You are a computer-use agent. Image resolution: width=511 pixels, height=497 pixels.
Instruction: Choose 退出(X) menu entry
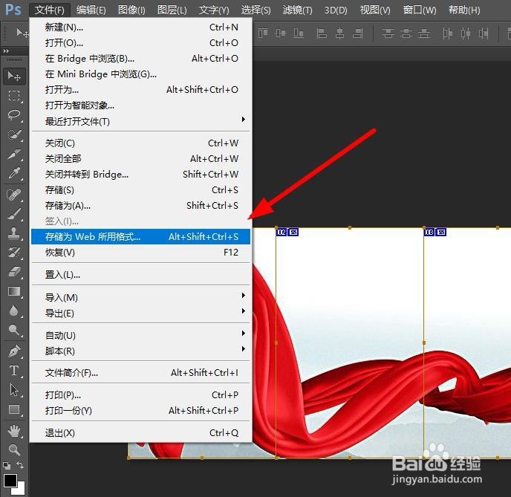[x=141, y=433]
